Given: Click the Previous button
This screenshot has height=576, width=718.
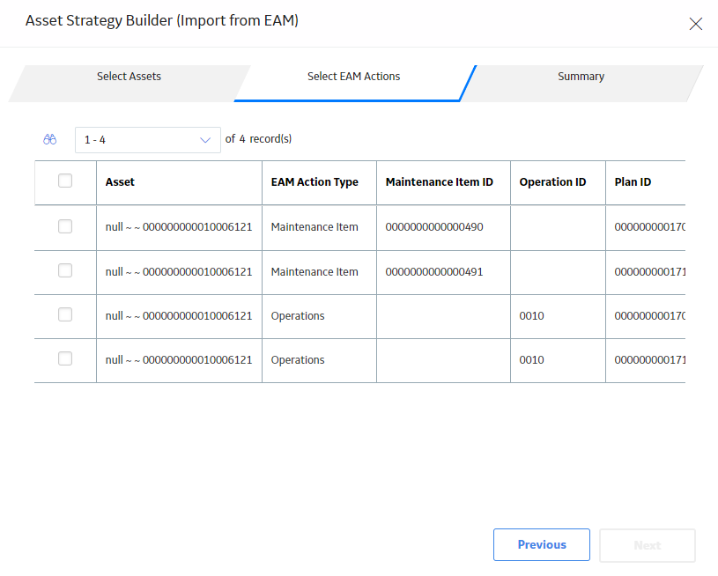Looking at the screenshot, I should point(542,544).
